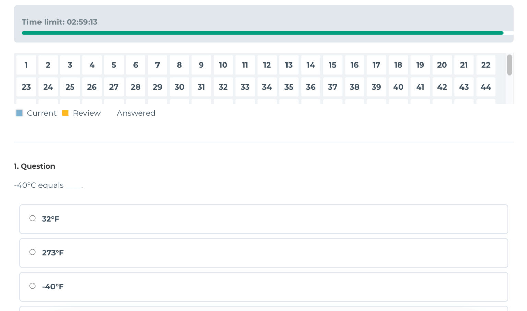Navigate to question 44
The image size is (527, 311).
click(485, 87)
